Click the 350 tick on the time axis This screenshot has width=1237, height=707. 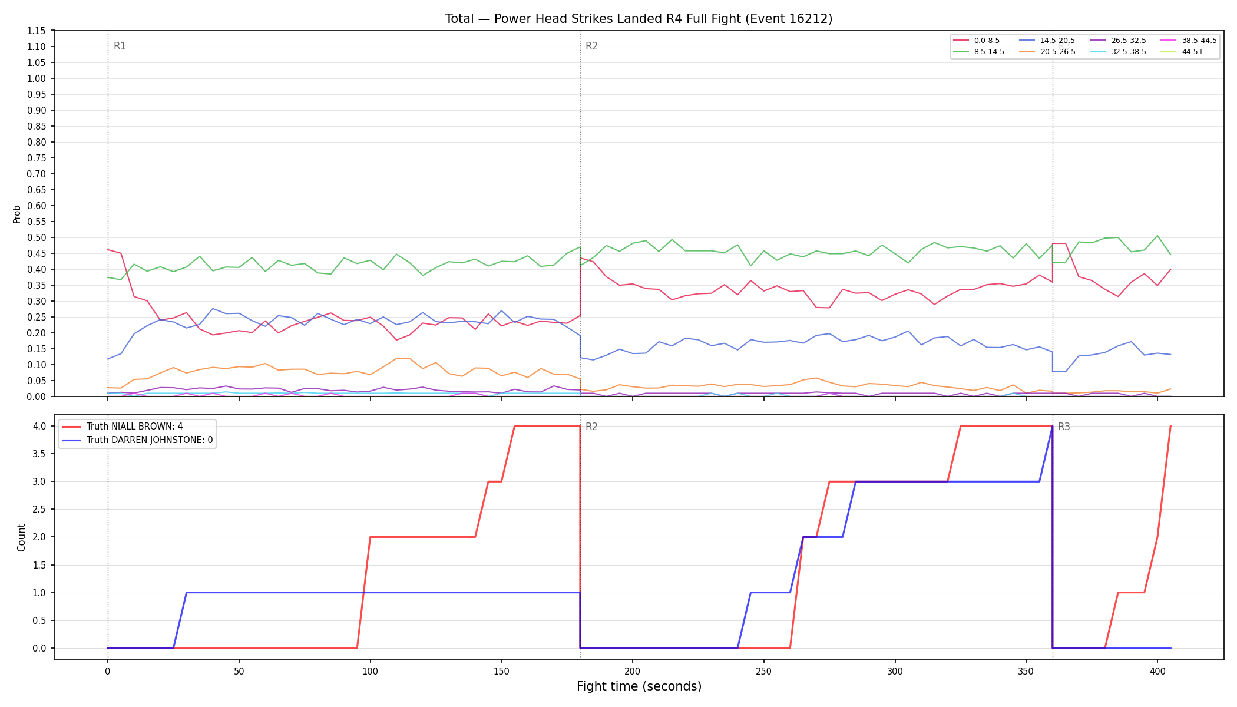point(1026,671)
